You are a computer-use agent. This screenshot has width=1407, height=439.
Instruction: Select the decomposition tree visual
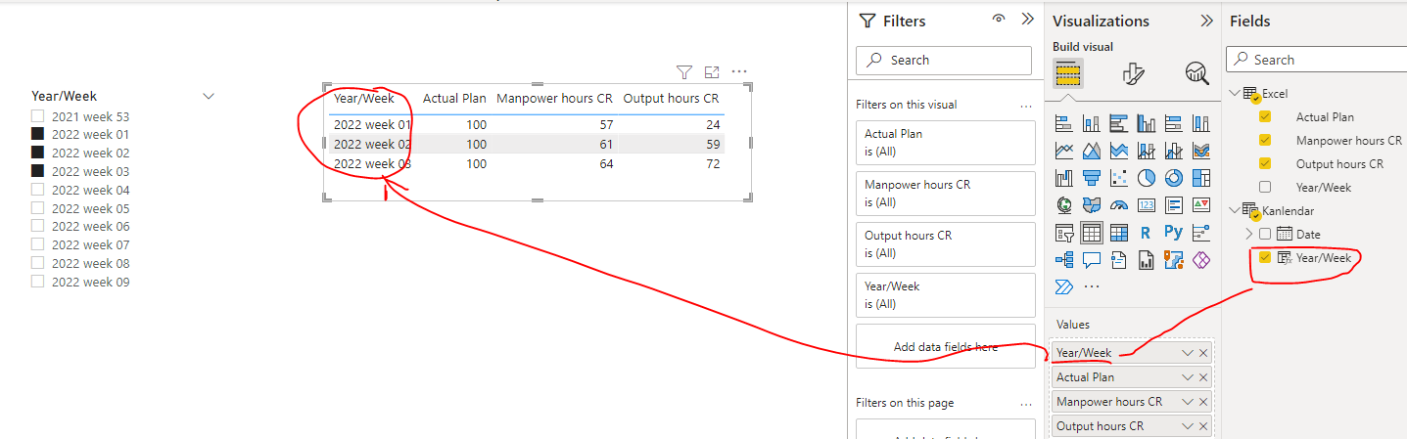pyautogui.click(x=1063, y=260)
